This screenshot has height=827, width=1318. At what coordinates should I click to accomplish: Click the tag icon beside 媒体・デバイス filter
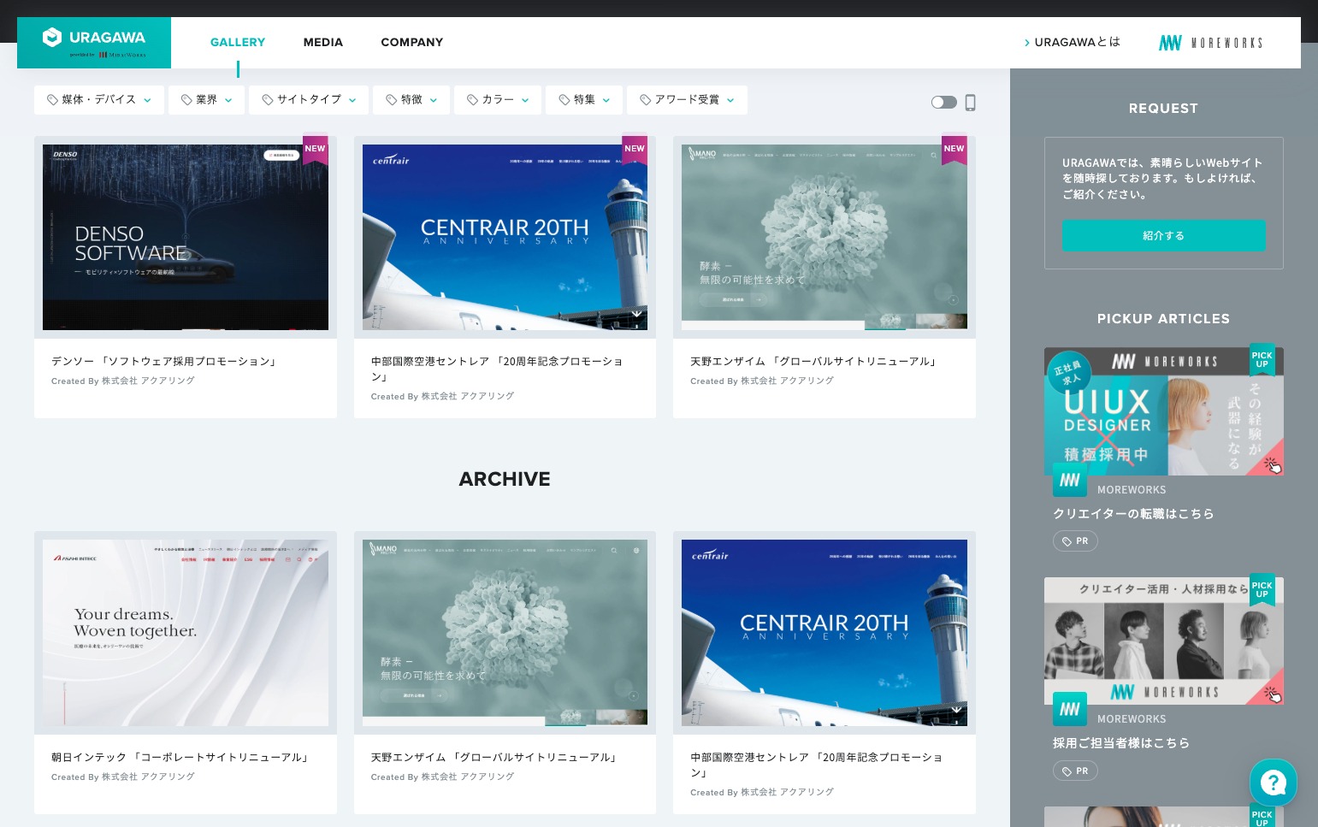pos(52,100)
